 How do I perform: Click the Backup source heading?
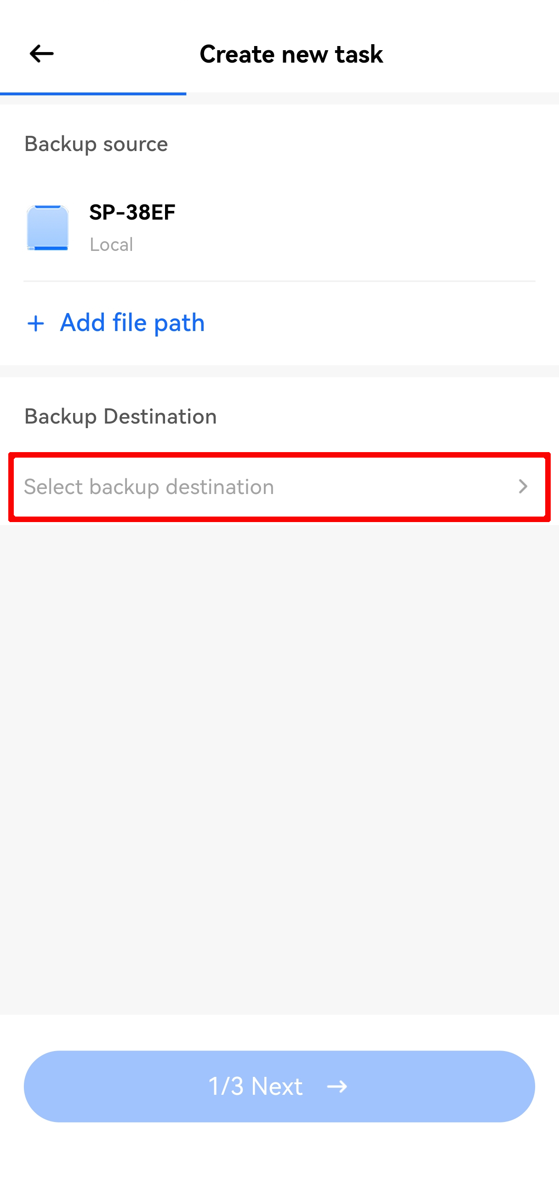(96, 144)
